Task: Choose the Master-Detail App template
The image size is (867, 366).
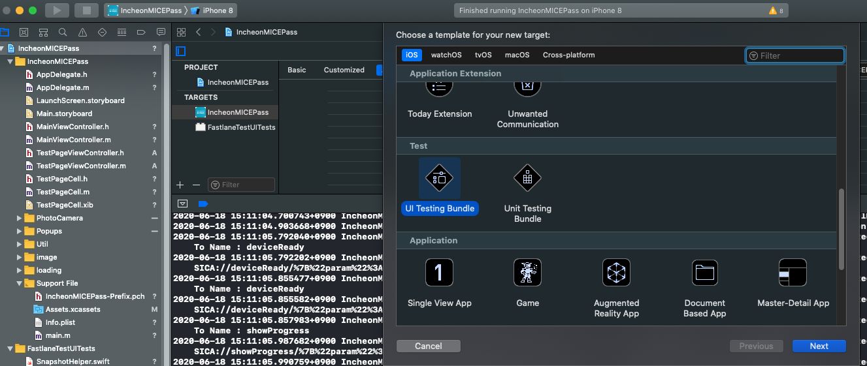Action: pos(793,282)
